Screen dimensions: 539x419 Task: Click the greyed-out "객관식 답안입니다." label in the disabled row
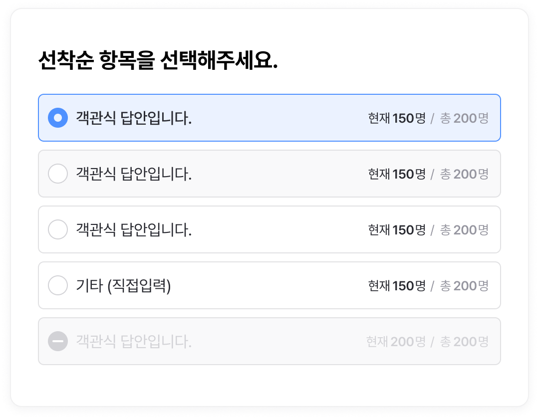(134, 342)
